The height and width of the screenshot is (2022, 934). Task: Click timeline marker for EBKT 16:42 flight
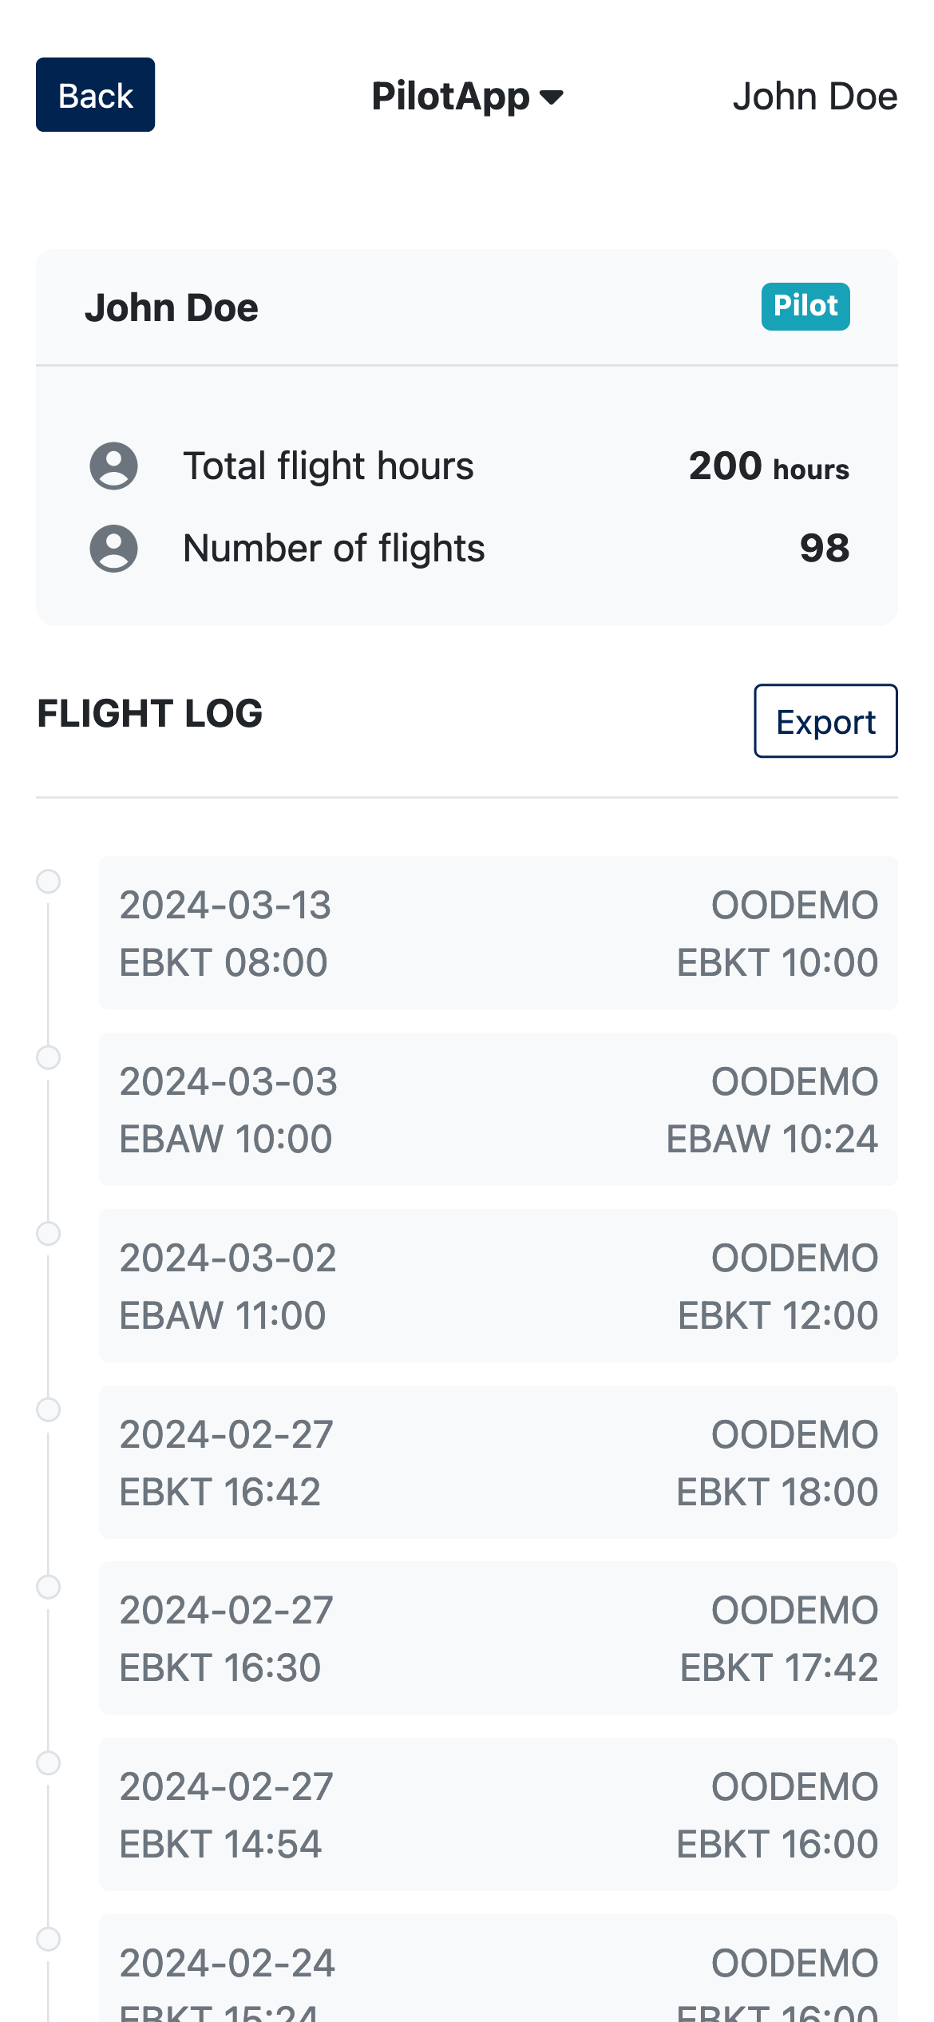[x=49, y=1410]
